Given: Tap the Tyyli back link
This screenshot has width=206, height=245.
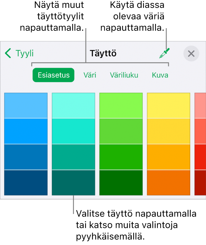Looking at the screenshot, I should click(25, 53).
